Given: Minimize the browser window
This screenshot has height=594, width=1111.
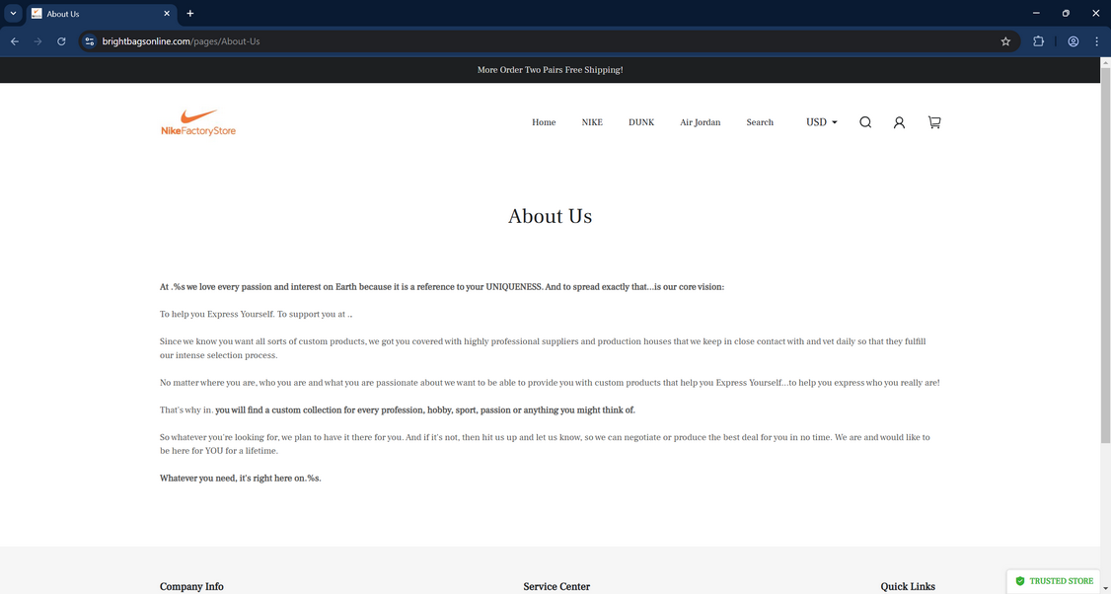Looking at the screenshot, I should (x=1036, y=14).
